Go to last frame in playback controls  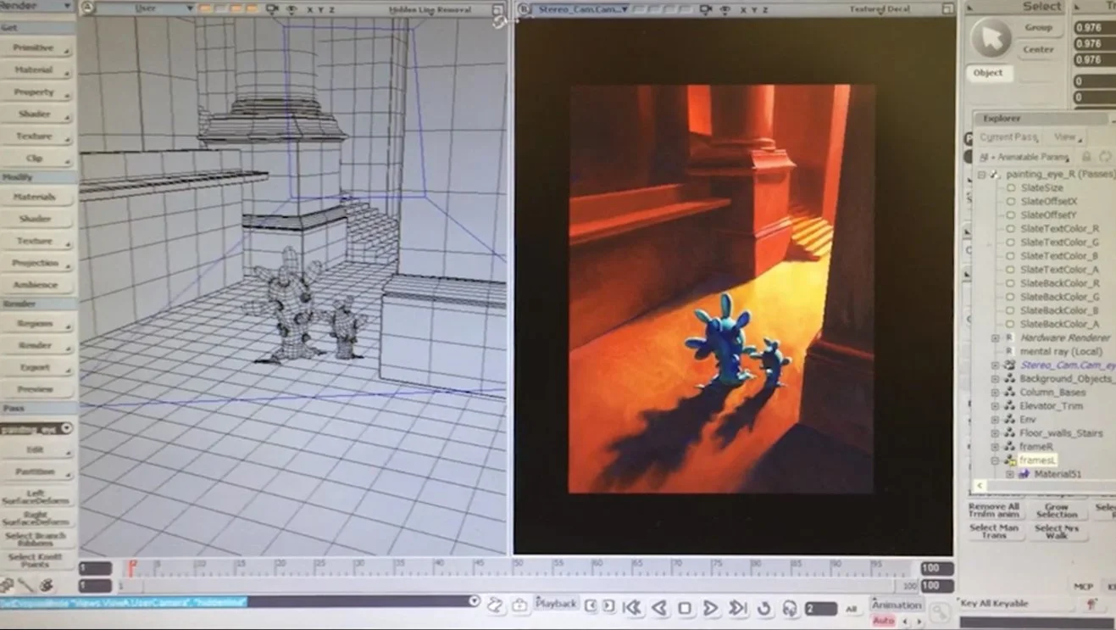pyautogui.click(x=738, y=608)
